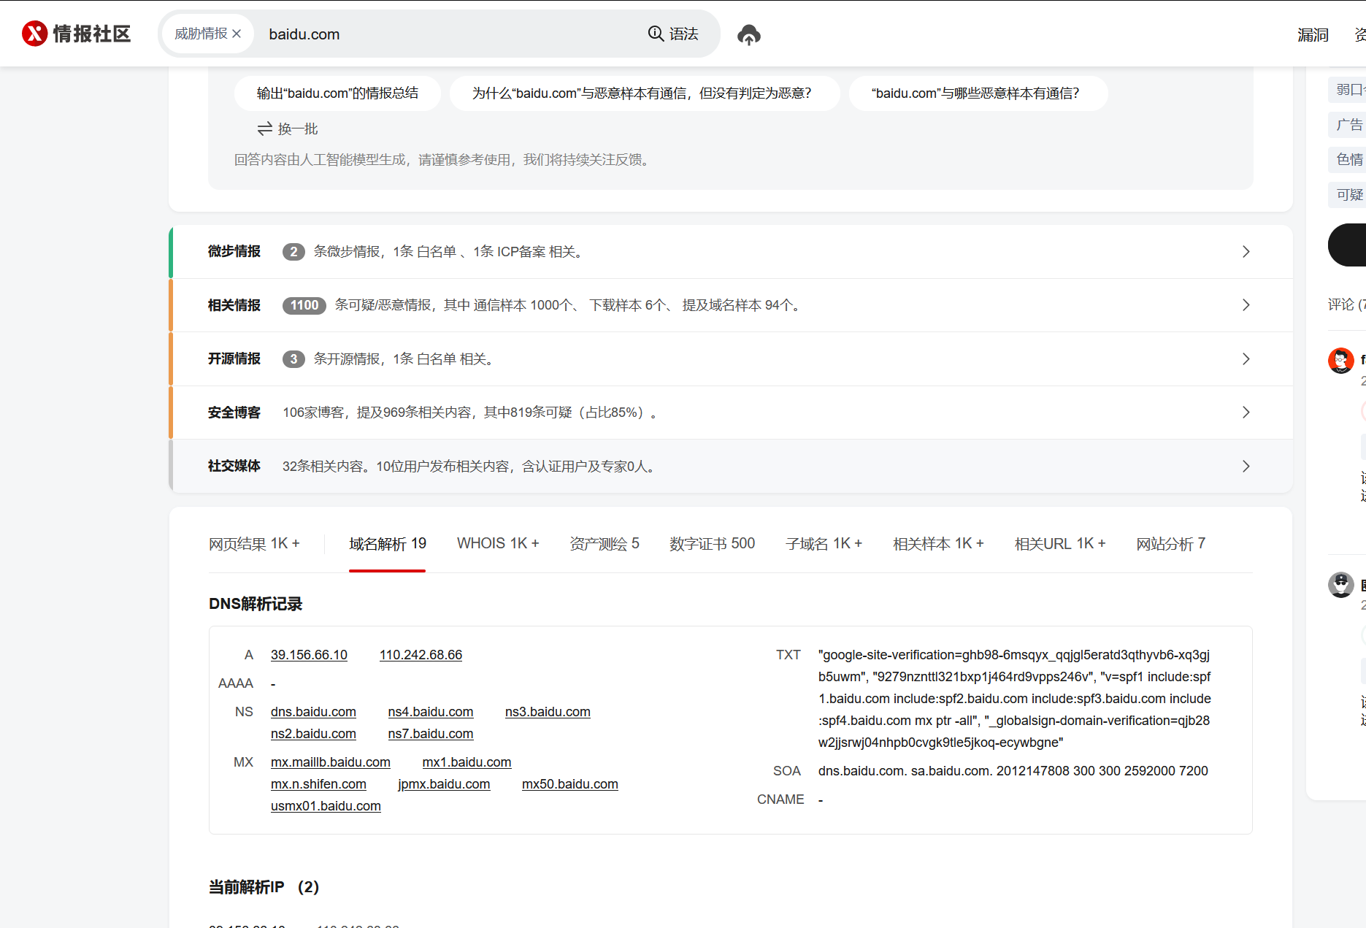Expand the 社交媒体 row chevron
1366x928 pixels.
[x=1246, y=467]
